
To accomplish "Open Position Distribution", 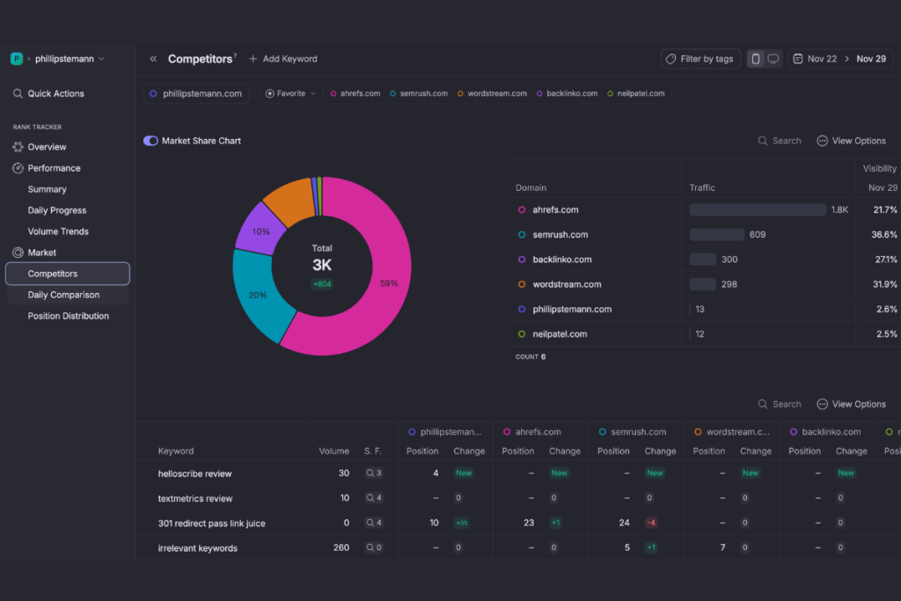I will (68, 316).
